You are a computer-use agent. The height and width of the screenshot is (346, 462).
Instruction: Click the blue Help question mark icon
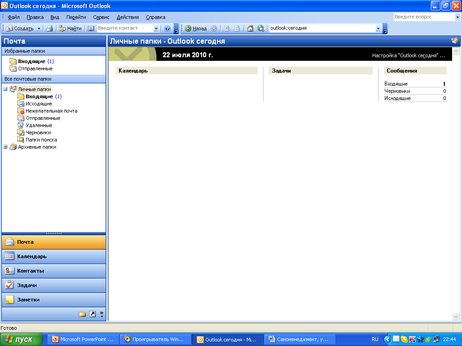[x=167, y=28]
